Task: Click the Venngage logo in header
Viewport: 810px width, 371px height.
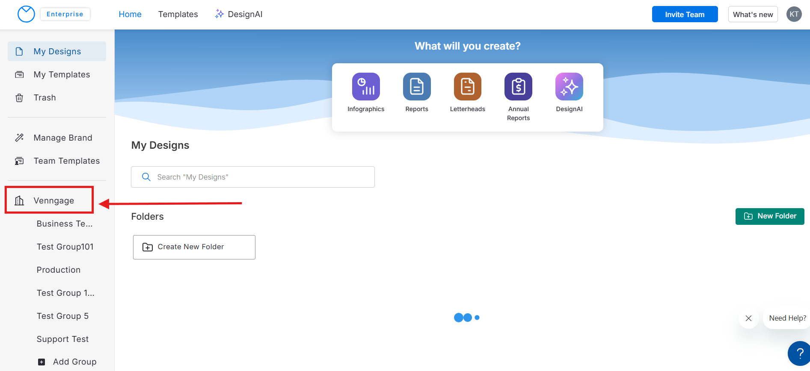Action: click(26, 14)
